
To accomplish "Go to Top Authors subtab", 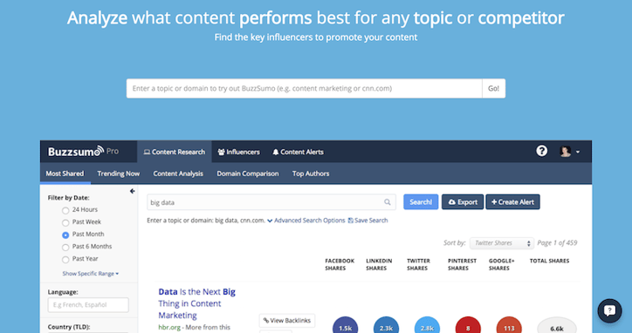I will (311, 173).
